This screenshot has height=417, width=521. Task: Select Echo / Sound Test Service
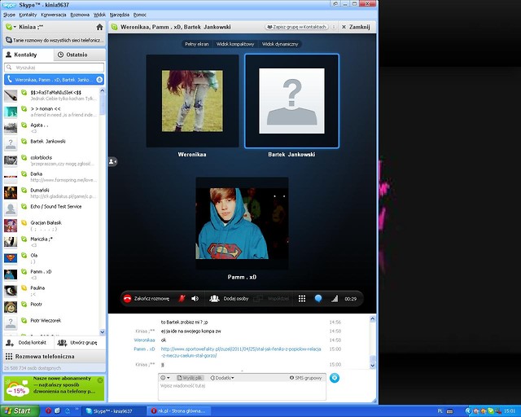(51, 209)
